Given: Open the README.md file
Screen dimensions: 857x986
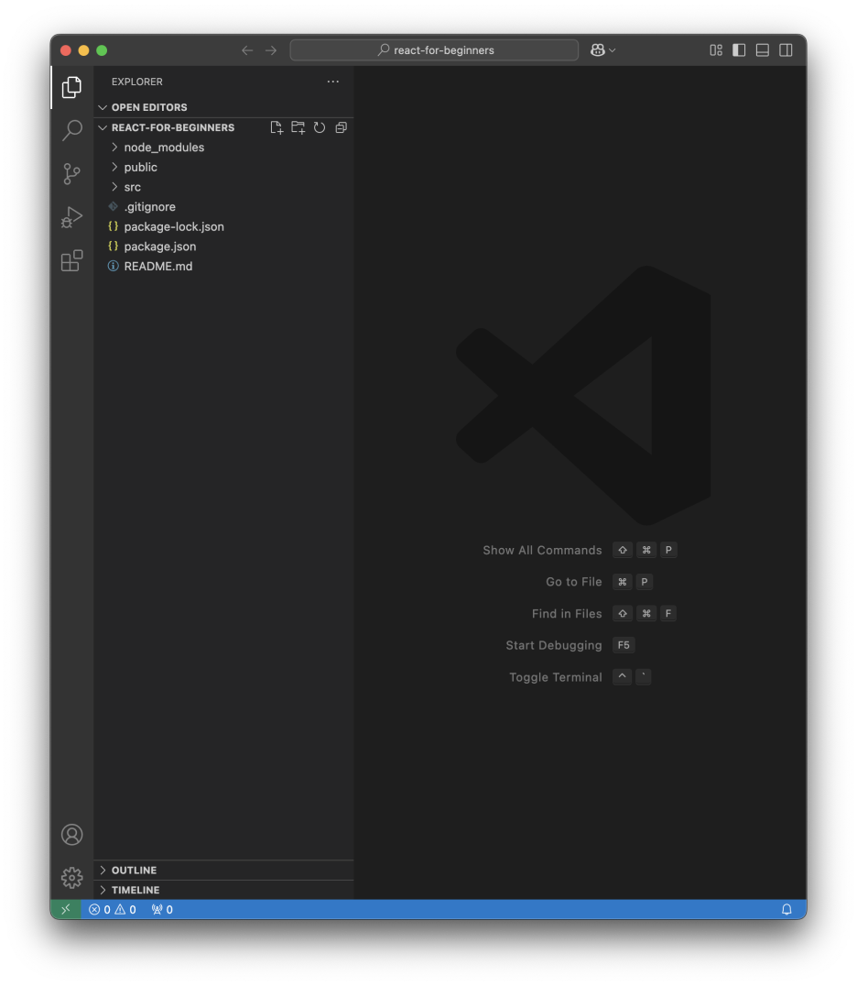Looking at the screenshot, I should 223,266.
